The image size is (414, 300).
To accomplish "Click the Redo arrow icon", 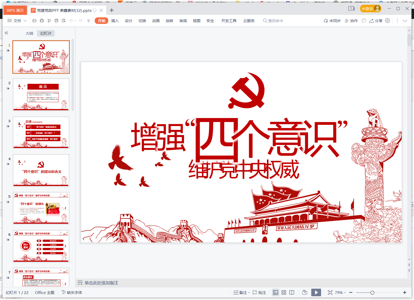I will click(x=81, y=21).
